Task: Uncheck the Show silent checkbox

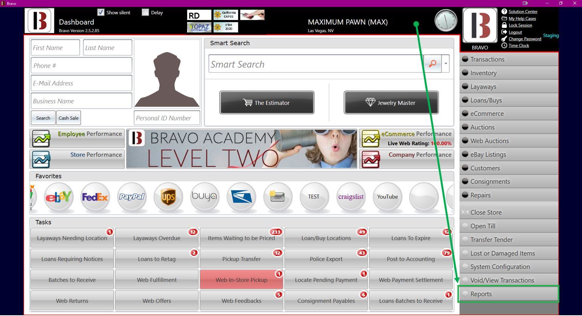Action: coord(101,12)
